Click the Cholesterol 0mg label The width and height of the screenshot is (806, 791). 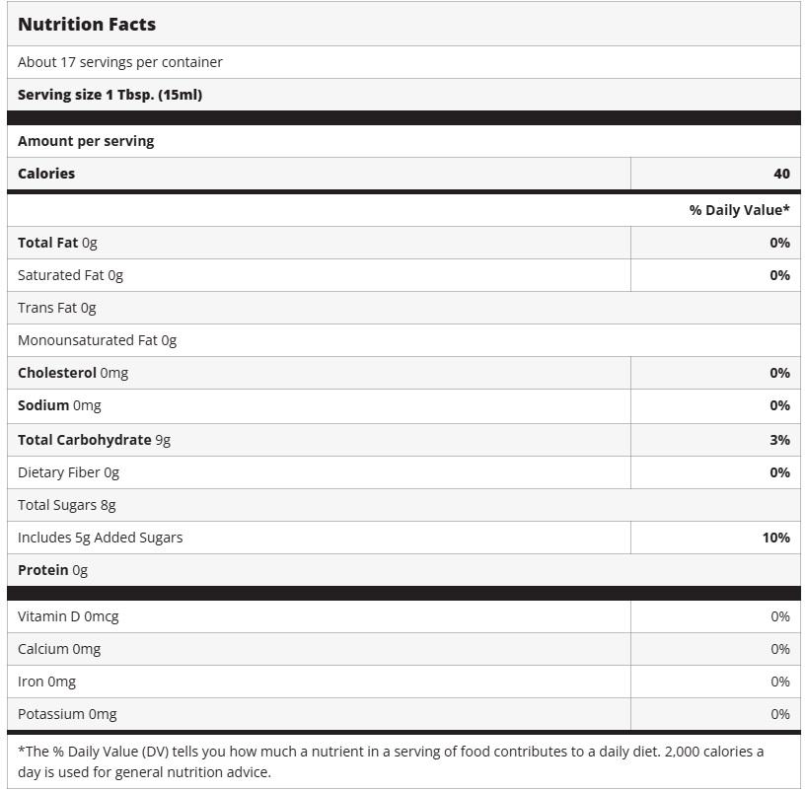pos(73,373)
